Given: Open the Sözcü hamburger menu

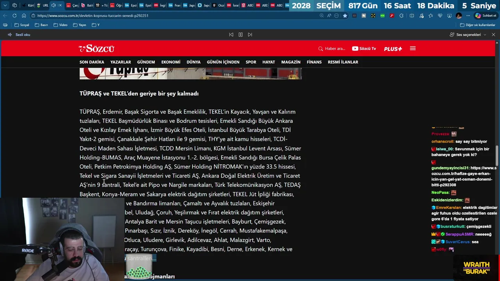Looking at the screenshot, I should point(413,48).
